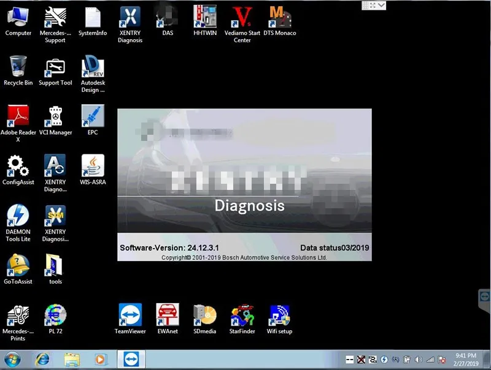
Task: Open the SystemInfo file icon
Action: pyautogui.click(x=93, y=21)
